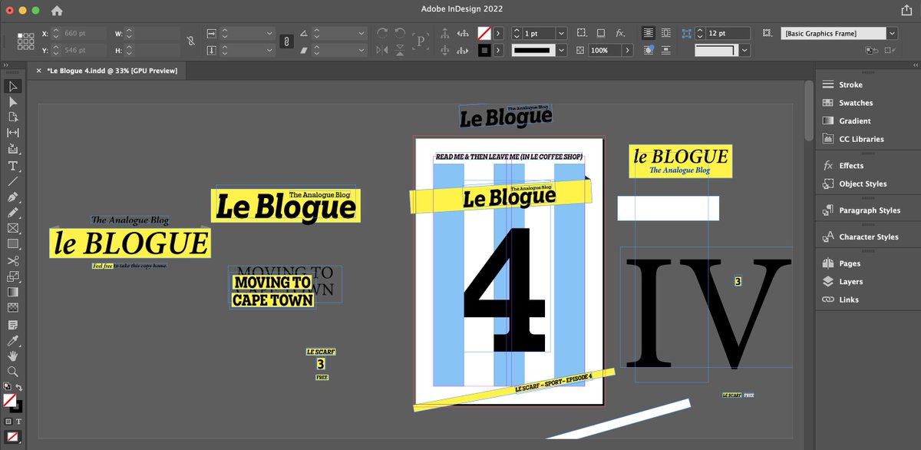Image resolution: width=921 pixels, height=450 pixels.
Task: Open the stroke style dropdown
Action: tap(561, 50)
